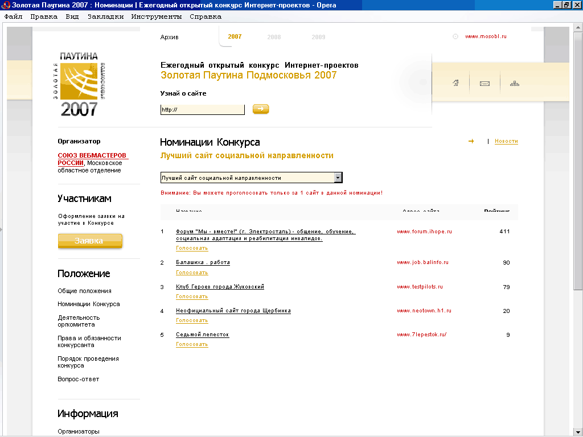Open Номинации Конкурса in the left sidebar

89,304
